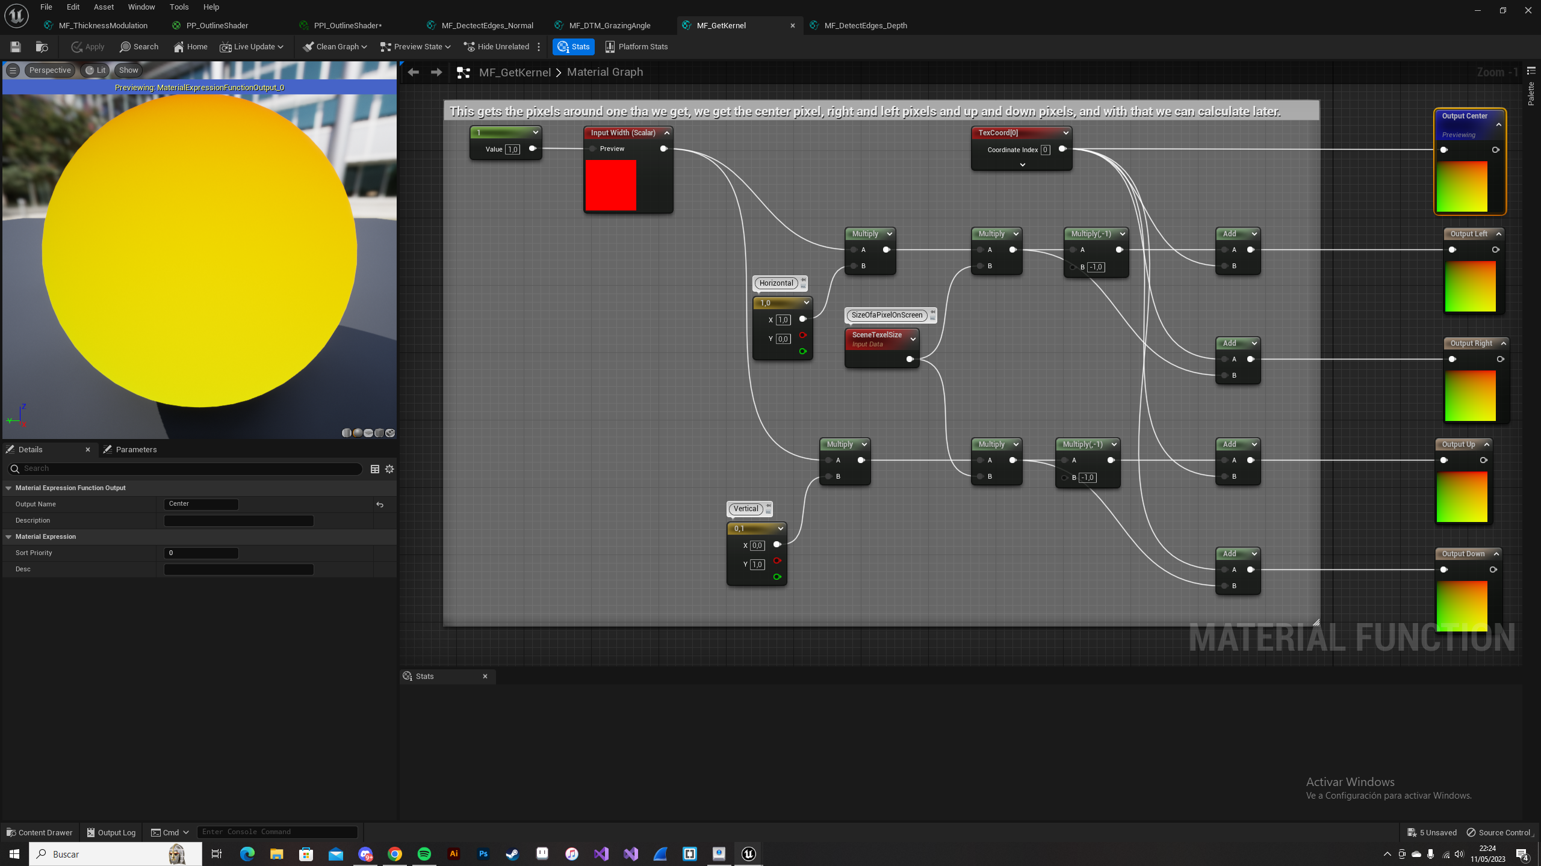Image resolution: width=1541 pixels, height=866 pixels.
Task: Switch to the MF_DetectEdges_Depth tab
Action: pyautogui.click(x=865, y=25)
